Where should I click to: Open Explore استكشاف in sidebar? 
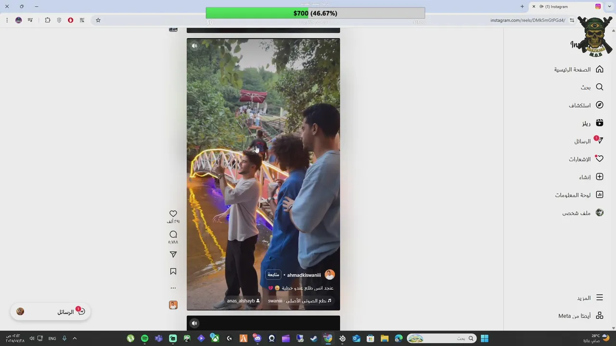point(586,105)
